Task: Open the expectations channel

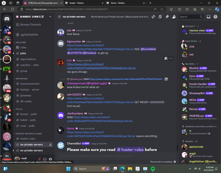Action: [x=28, y=59]
